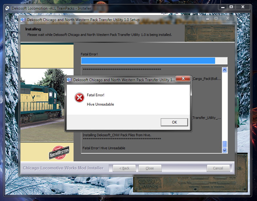Minimize the Dekosoft Locomotion installer window

tap(223, 7)
